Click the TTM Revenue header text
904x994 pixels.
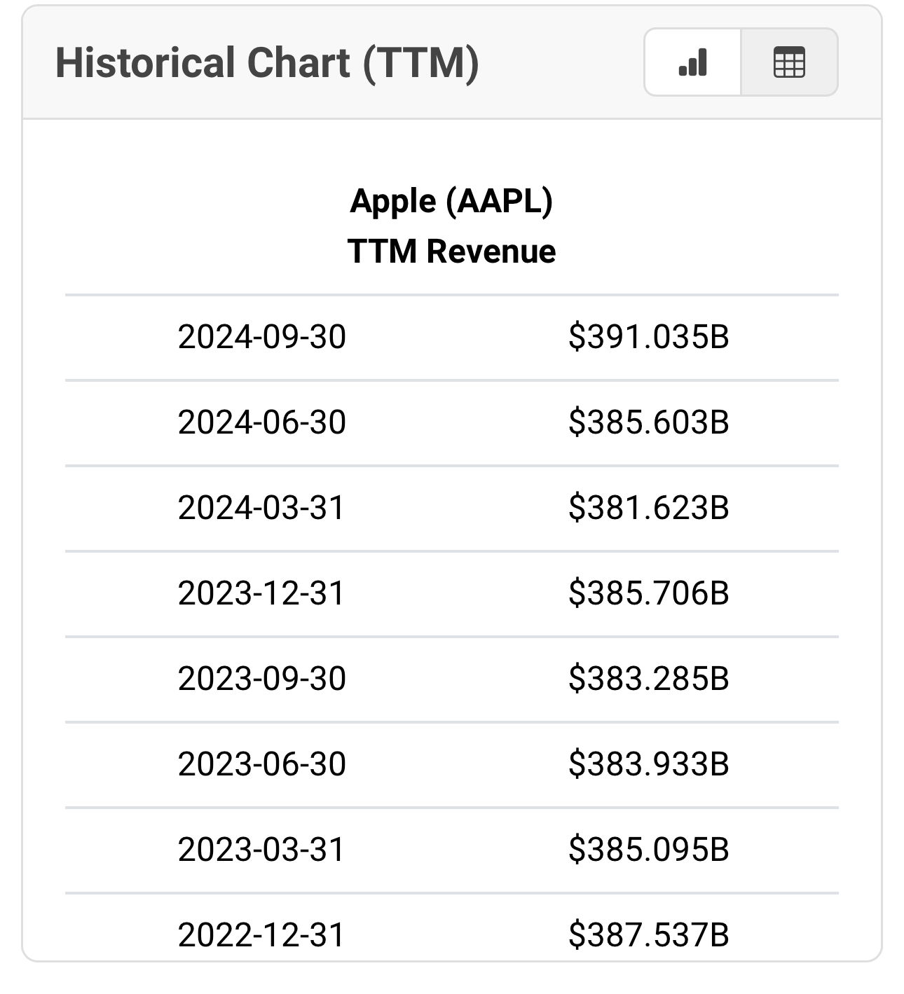pyautogui.click(x=451, y=251)
